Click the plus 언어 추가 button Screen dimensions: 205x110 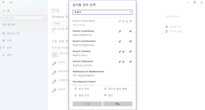coord(55,55)
